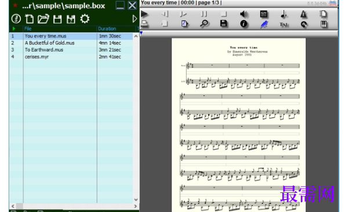Select 'A Bucketful of Gold.mus' row

click(x=71, y=43)
